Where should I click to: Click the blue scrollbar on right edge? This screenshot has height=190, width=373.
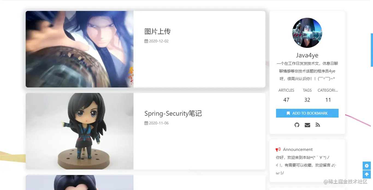[372, 50]
